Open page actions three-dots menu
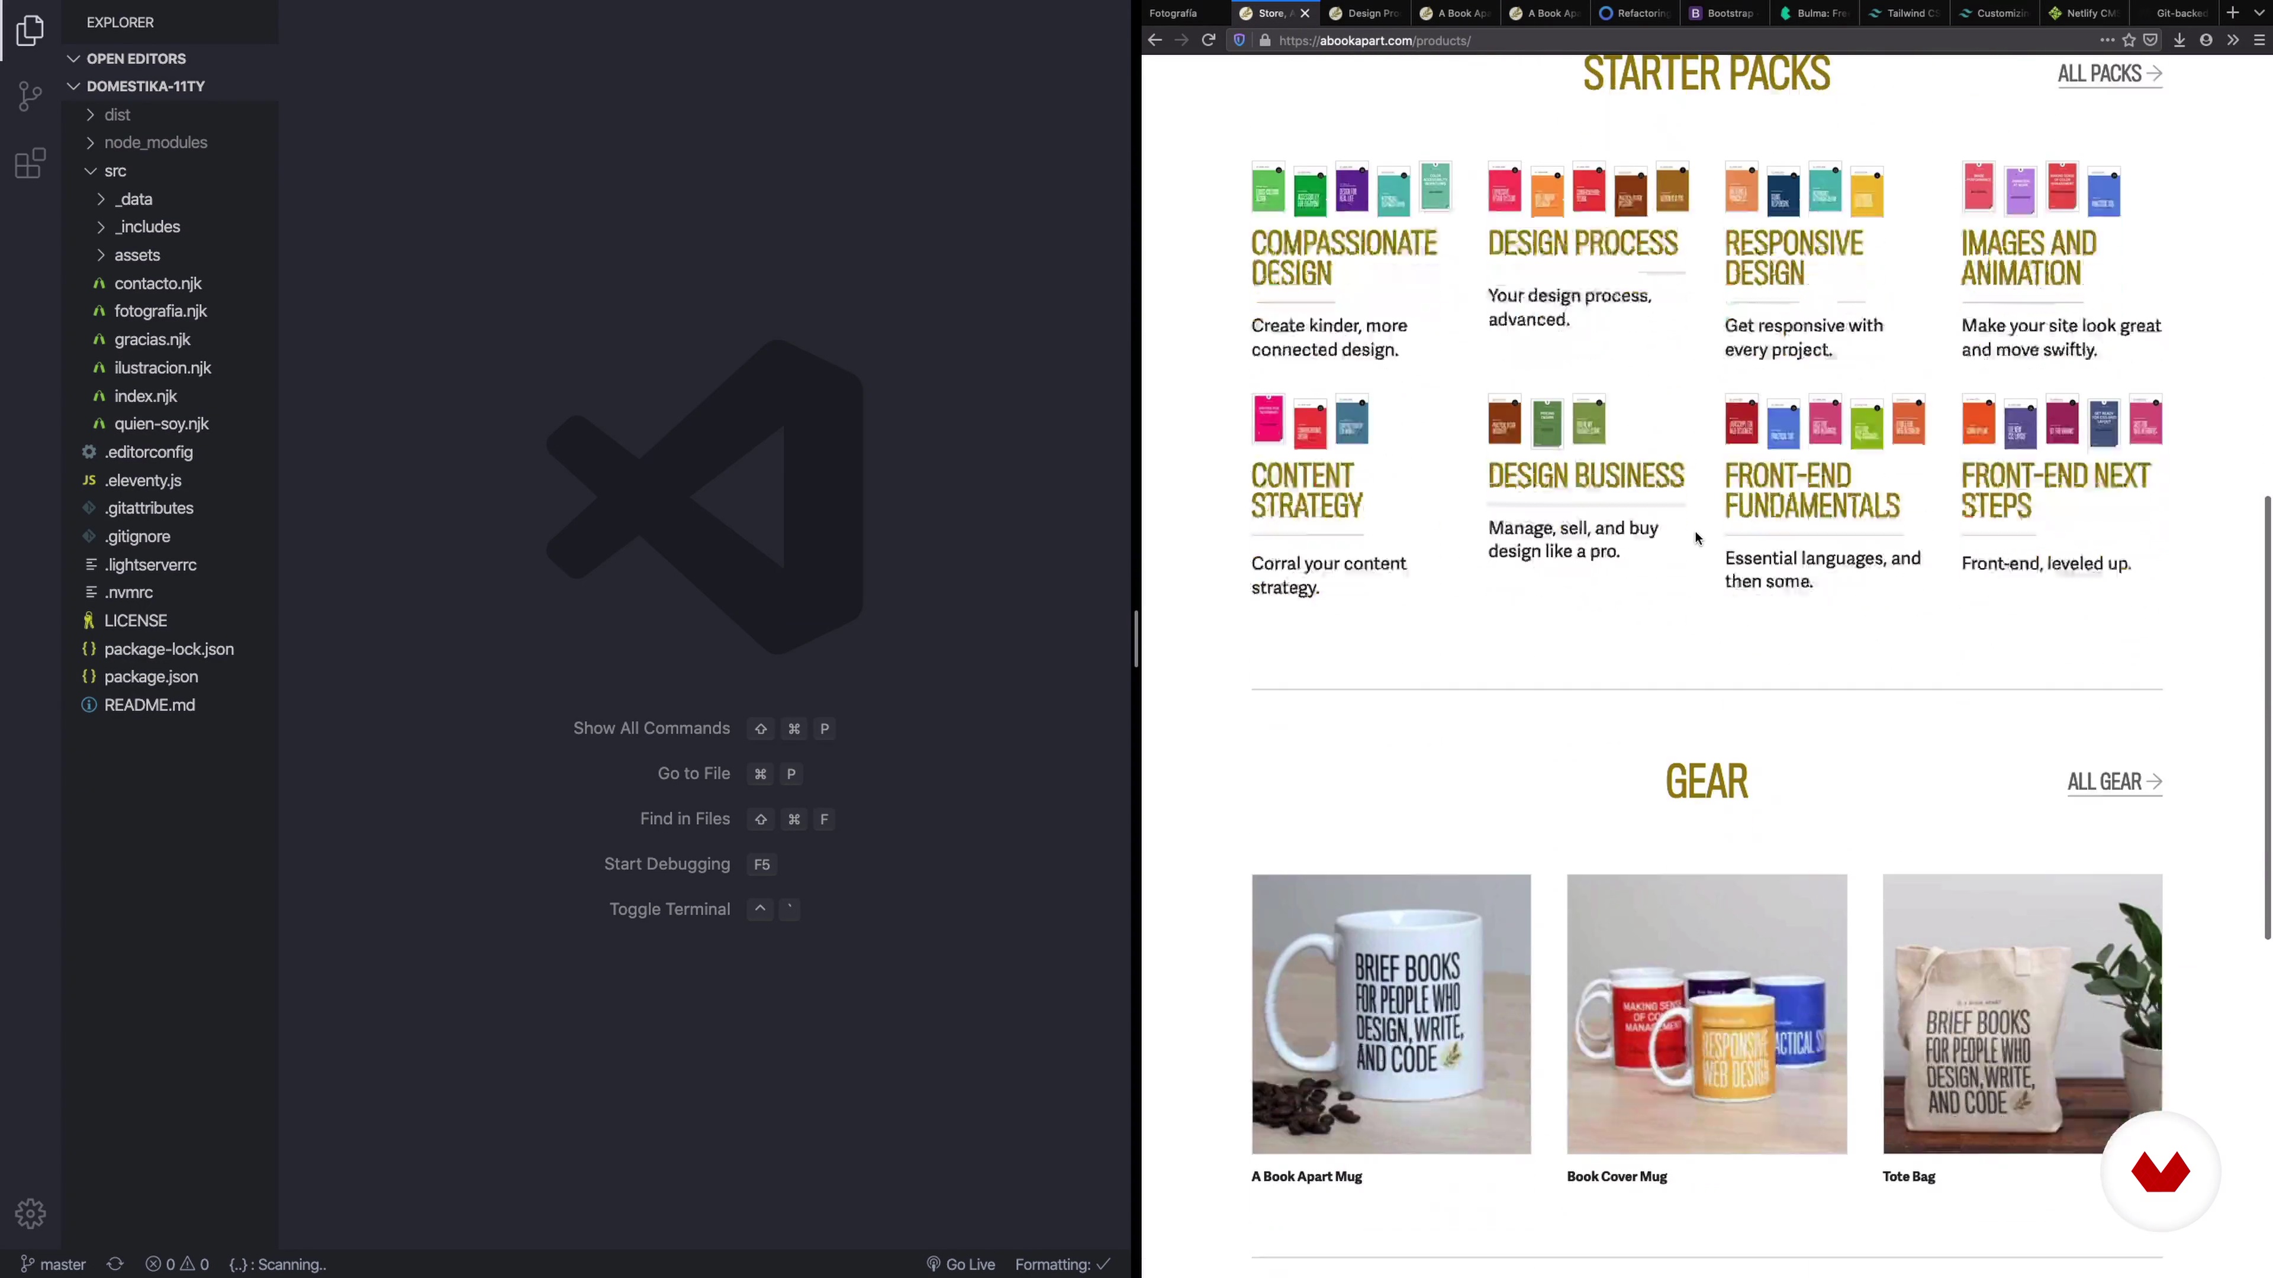Viewport: 2273px width, 1278px height. pyautogui.click(x=2107, y=40)
